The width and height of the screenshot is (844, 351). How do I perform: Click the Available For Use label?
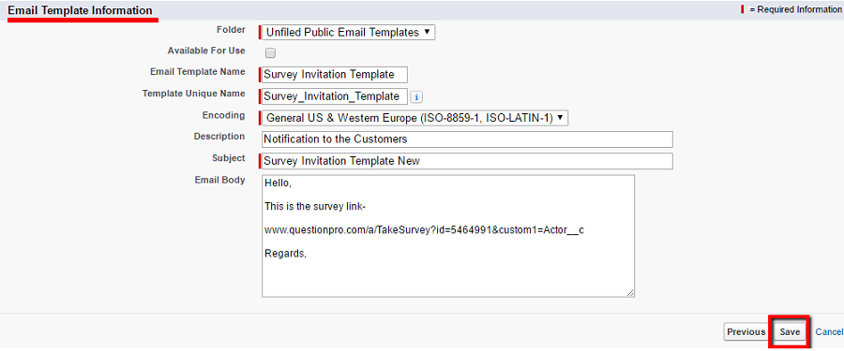coord(206,51)
